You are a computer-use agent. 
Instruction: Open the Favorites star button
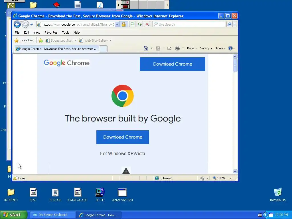point(23,40)
